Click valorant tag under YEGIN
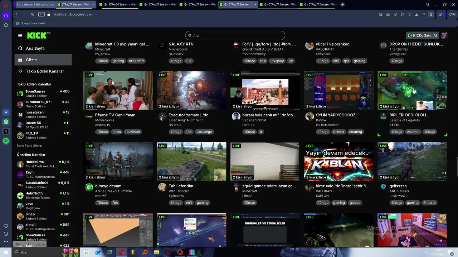This screenshot has width=458, height=257. pos(413,132)
